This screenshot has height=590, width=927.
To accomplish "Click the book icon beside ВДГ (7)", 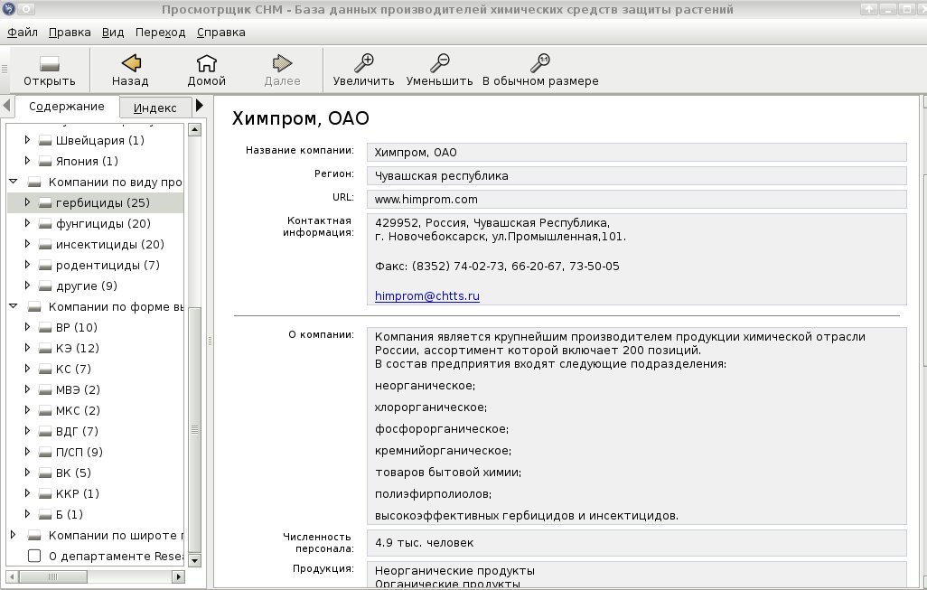I will click(x=45, y=432).
